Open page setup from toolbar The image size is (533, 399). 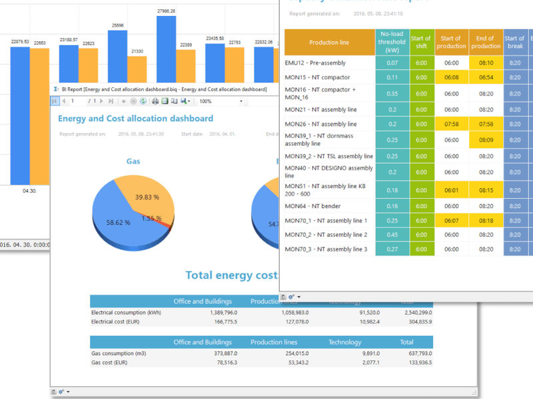pyautogui.click(x=174, y=101)
